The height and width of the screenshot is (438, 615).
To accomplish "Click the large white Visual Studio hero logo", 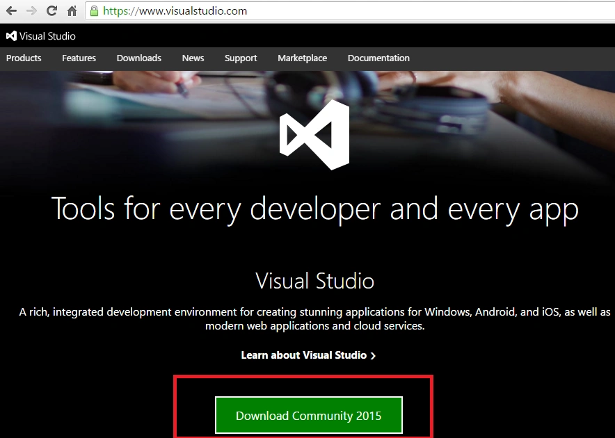I will pyautogui.click(x=314, y=134).
